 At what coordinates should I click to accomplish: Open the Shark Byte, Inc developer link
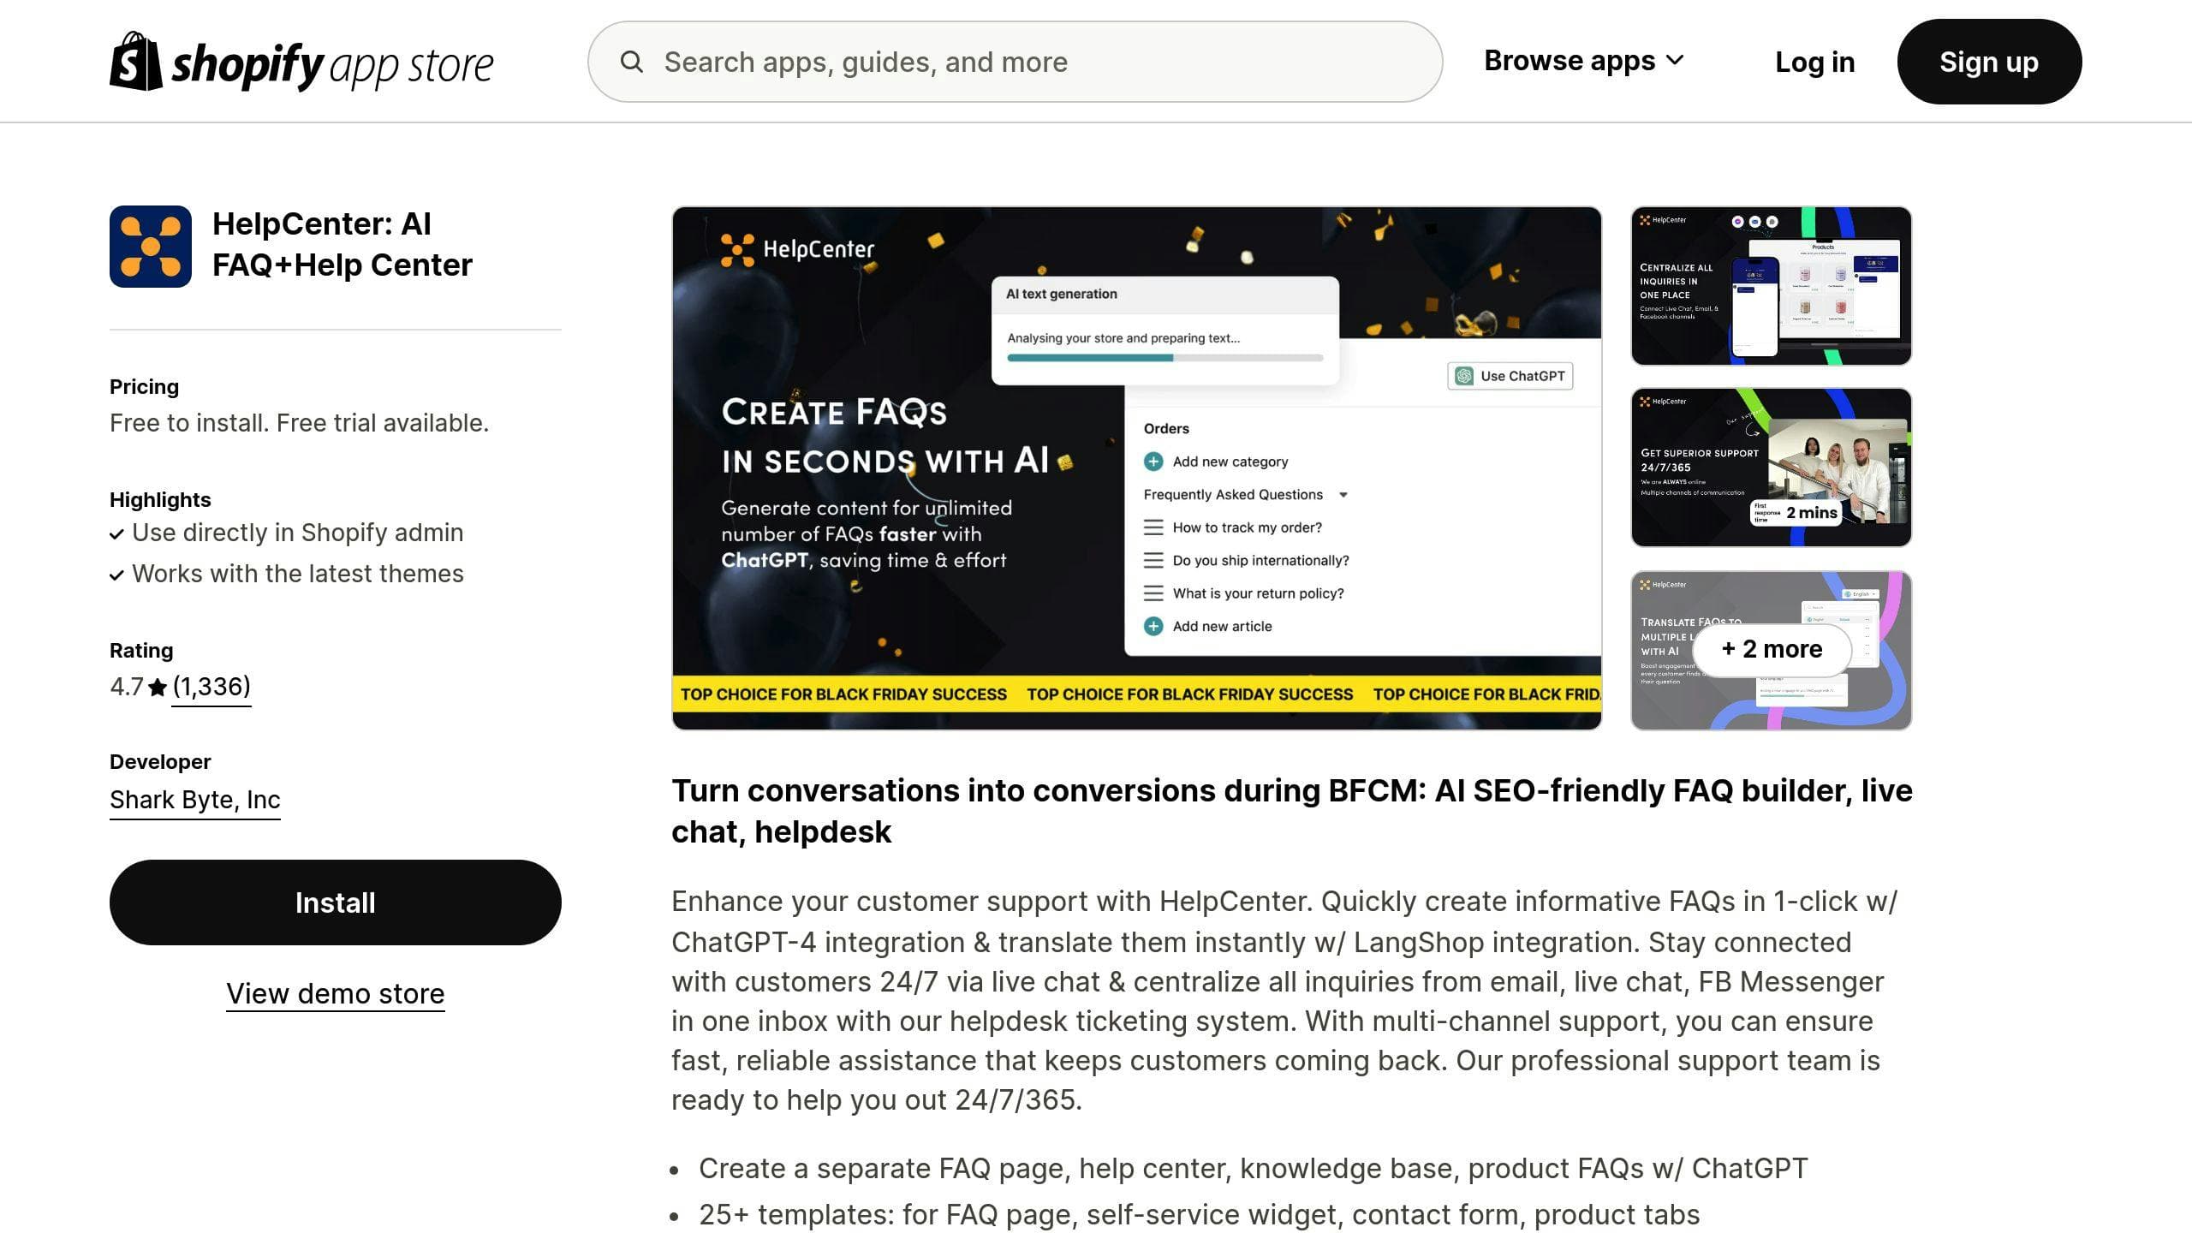(x=195, y=800)
